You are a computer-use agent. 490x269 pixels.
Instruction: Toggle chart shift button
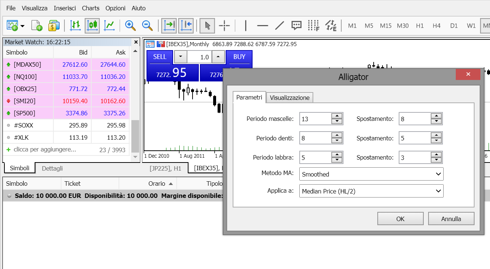(186, 25)
